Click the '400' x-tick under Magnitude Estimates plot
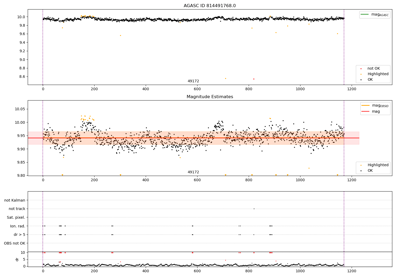The image size is (396, 277). [146, 180]
